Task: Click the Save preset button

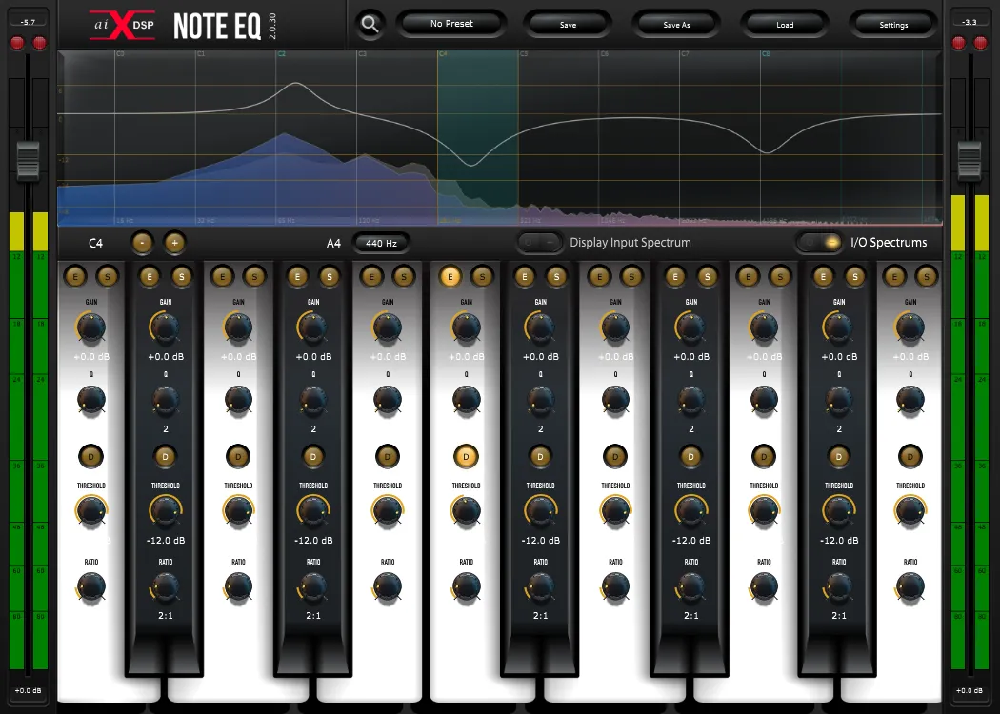Action: [x=568, y=25]
